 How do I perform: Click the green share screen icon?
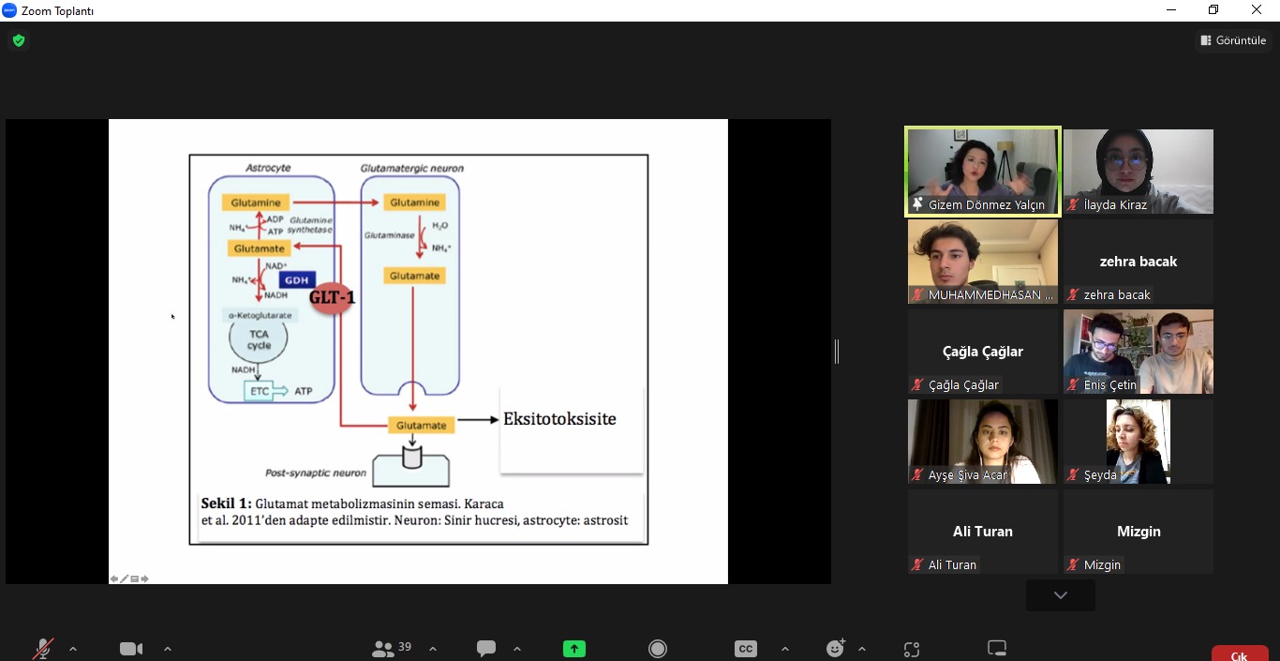coord(573,649)
